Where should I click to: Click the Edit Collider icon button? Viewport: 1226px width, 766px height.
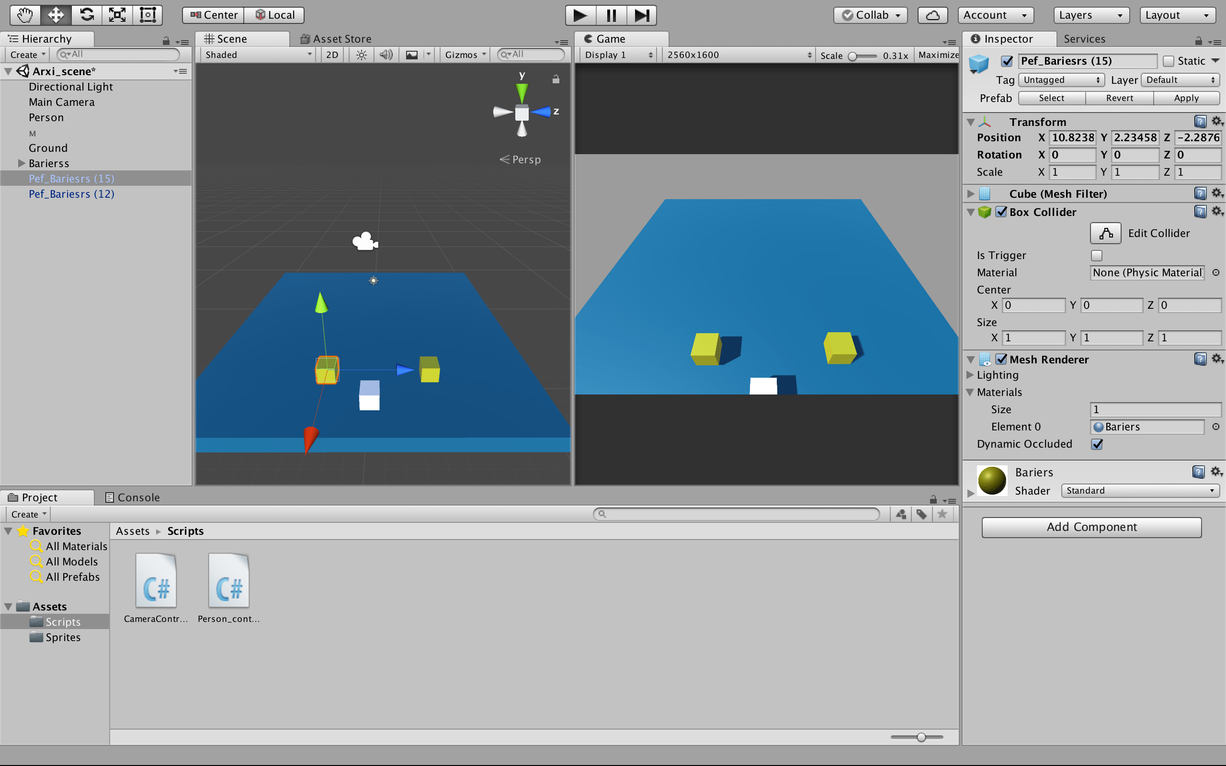click(x=1105, y=233)
